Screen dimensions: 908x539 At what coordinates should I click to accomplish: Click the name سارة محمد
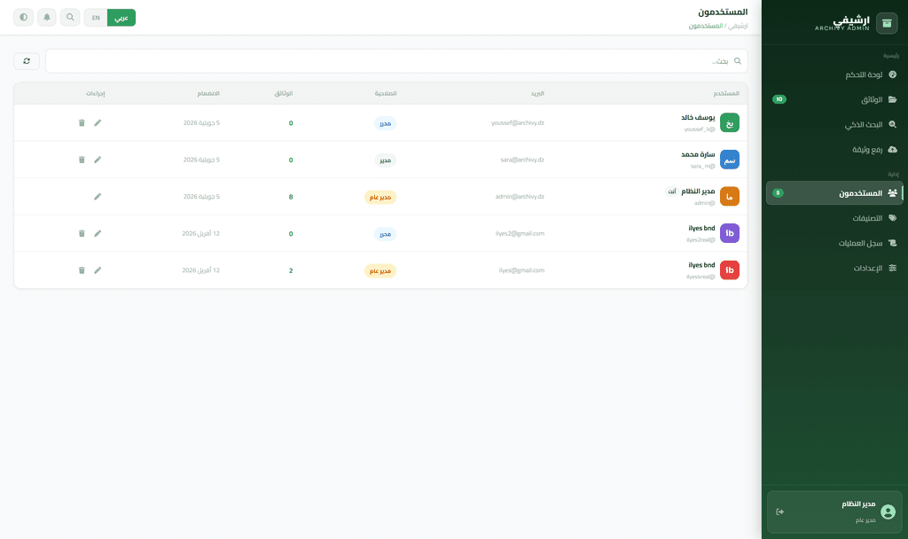pyautogui.click(x=698, y=154)
